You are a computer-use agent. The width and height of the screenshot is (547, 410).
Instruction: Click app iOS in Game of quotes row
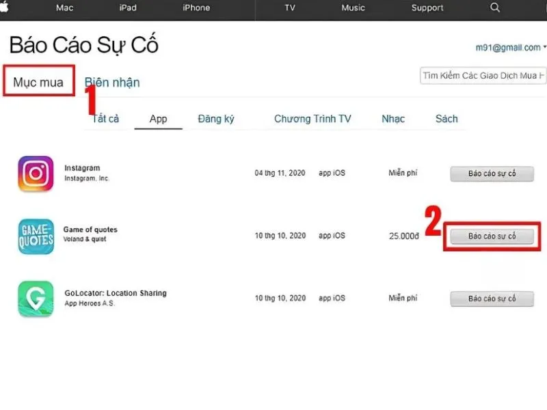click(x=332, y=236)
